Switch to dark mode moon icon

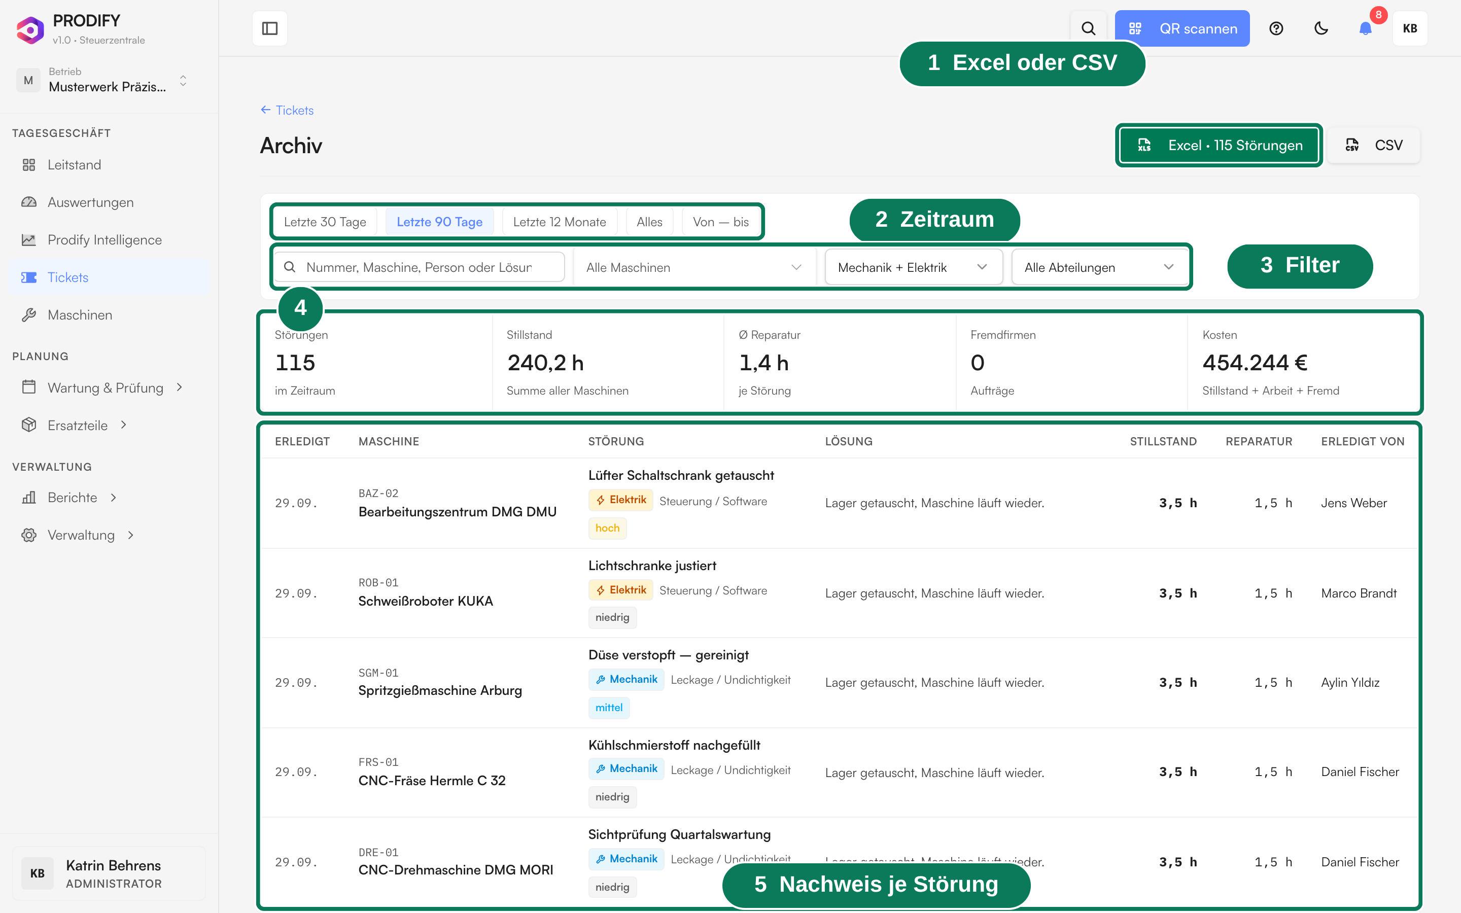(x=1321, y=28)
